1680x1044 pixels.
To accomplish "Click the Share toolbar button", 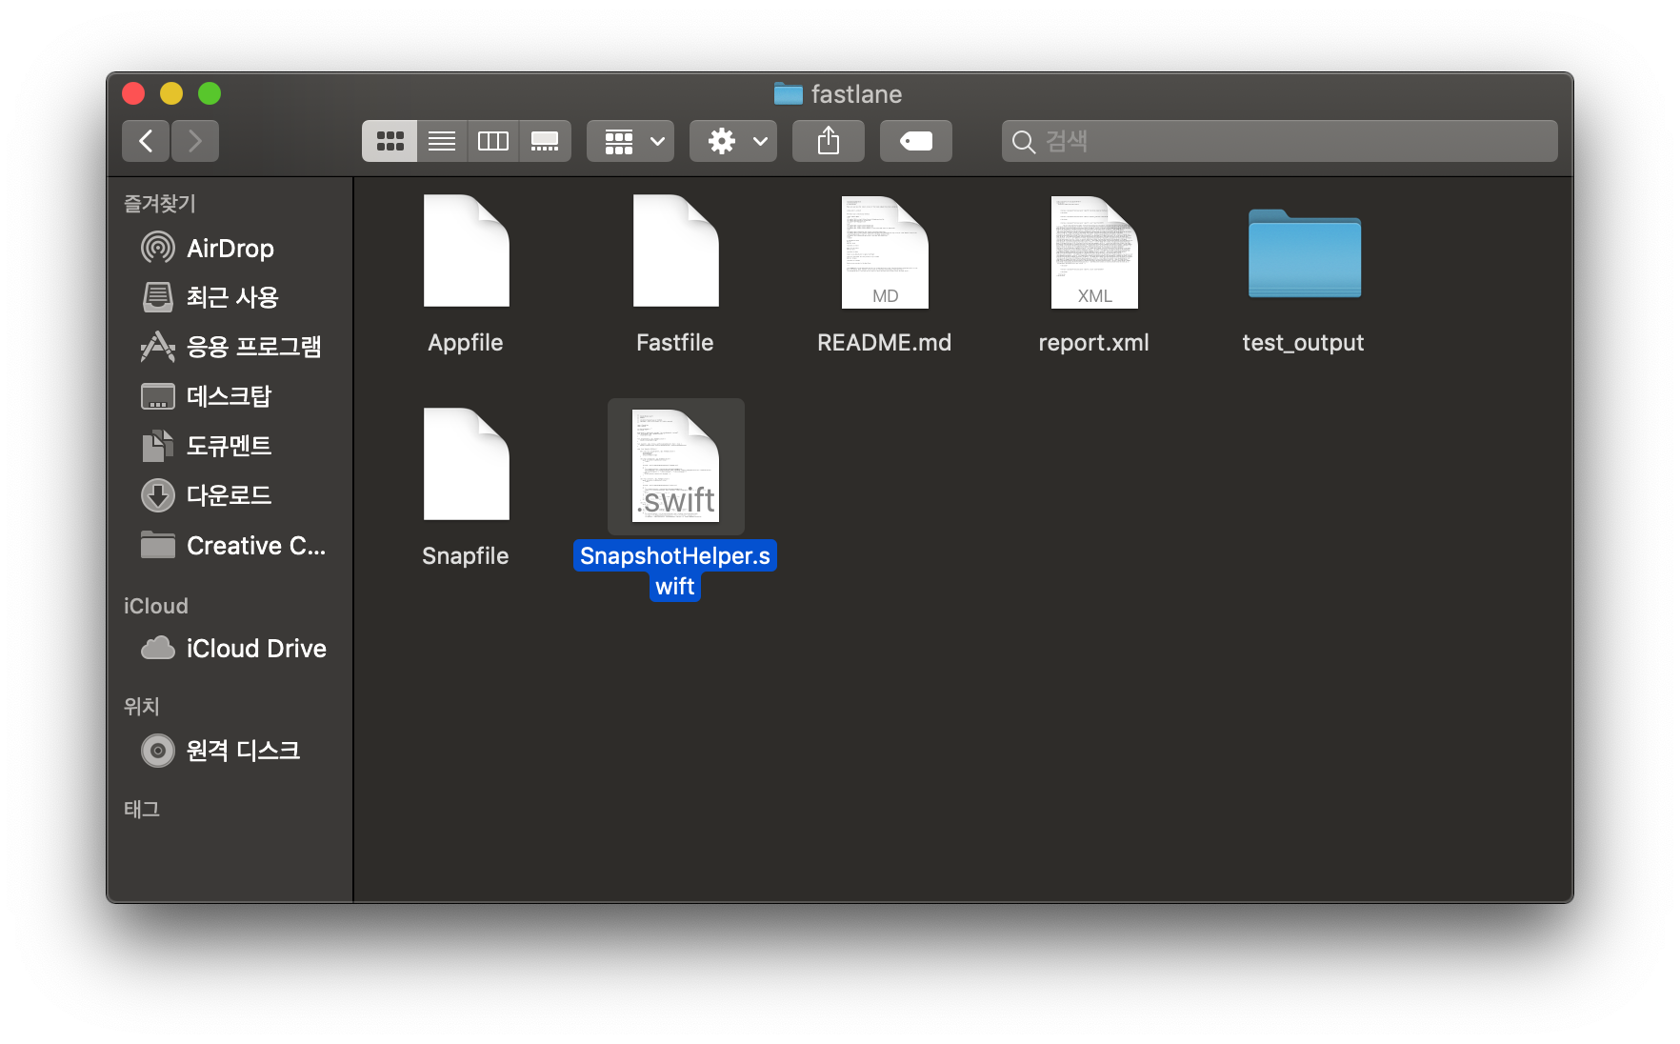I will point(829,141).
